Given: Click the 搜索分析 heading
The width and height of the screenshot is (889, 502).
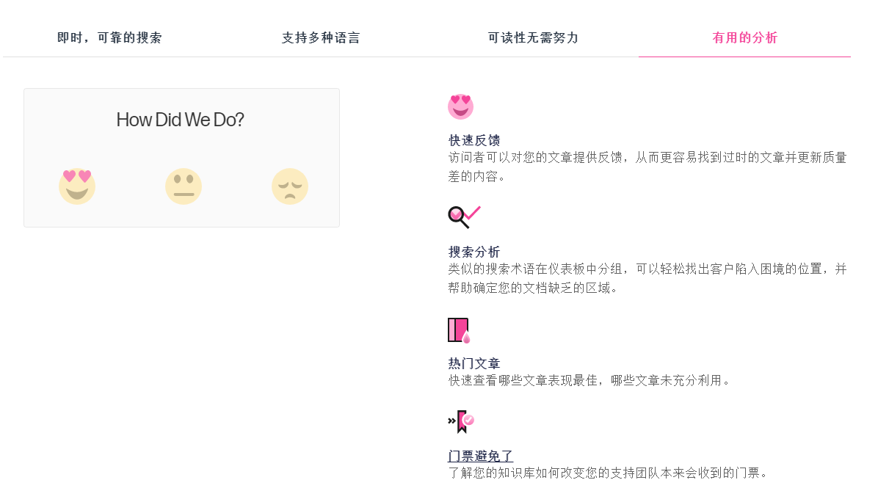Looking at the screenshot, I should [x=474, y=252].
